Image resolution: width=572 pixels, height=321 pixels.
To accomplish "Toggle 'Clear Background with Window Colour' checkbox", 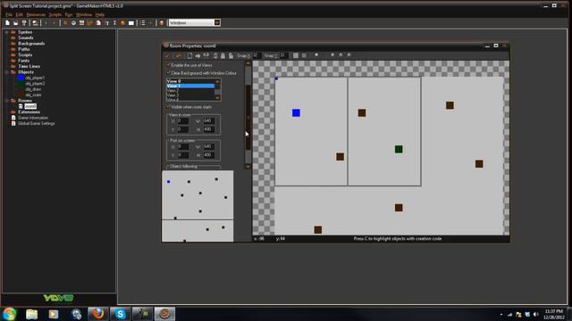I will [x=169, y=73].
